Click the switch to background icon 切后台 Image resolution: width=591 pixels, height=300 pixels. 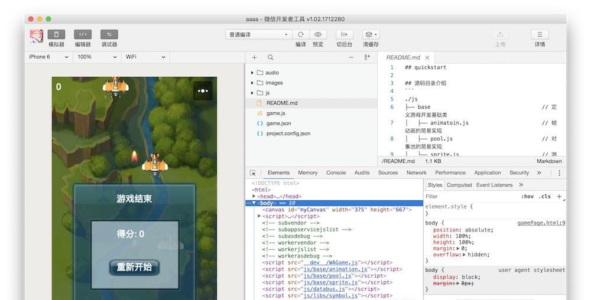click(x=344, y=34)
